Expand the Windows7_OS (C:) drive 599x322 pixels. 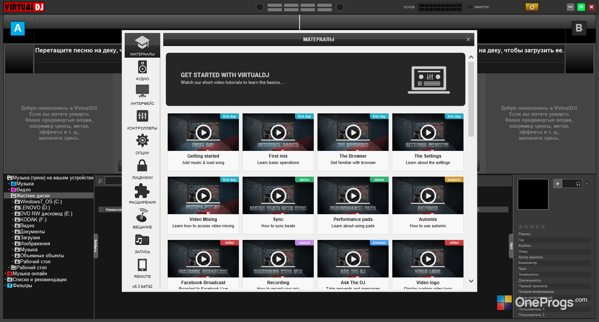[x=13, y=202]
